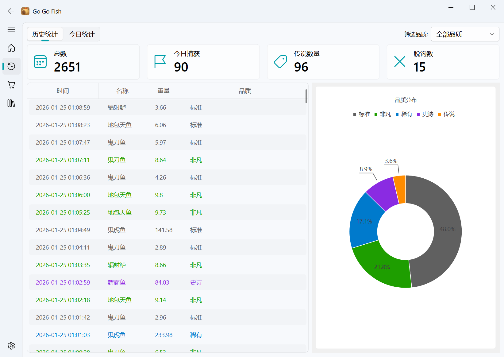The width and height of the screenshot is (504, 357).
Task: Go to Home via sidebar icon
Action: [x=11, y=48]
